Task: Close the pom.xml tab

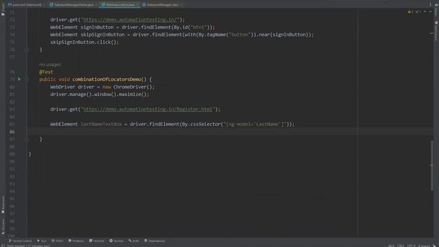Action: click(45, 5)
